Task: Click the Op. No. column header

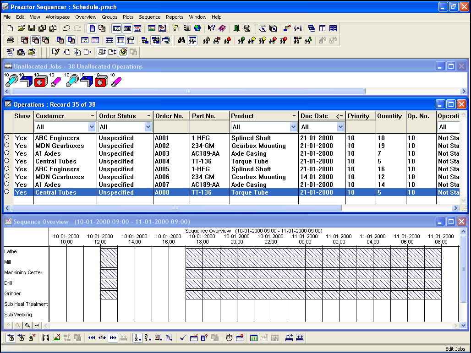Action: coord(421,116)
